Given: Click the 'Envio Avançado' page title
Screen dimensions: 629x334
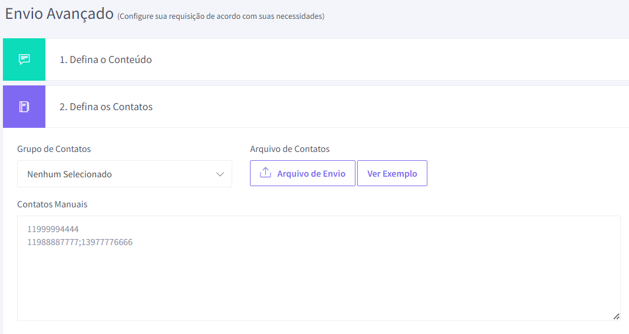Looking at the screenshot, I should (60, 14).
